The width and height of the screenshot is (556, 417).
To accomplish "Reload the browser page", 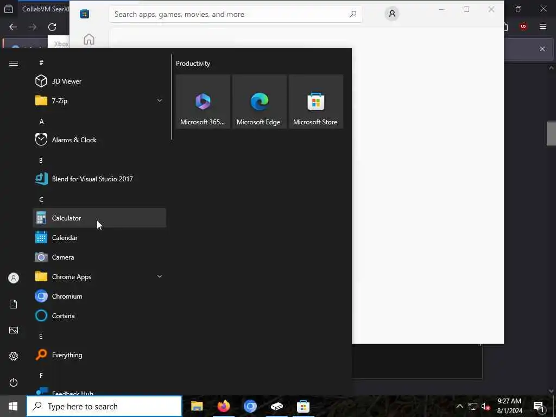I will [52, 27].
